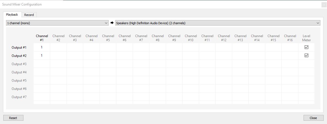Screen dimensions: 327x124
Task: Click the Output #3 row label
Action: (19, 64)
